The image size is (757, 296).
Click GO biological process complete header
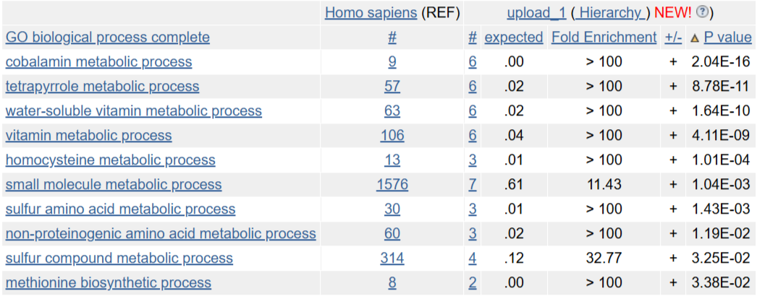(107, 37)
